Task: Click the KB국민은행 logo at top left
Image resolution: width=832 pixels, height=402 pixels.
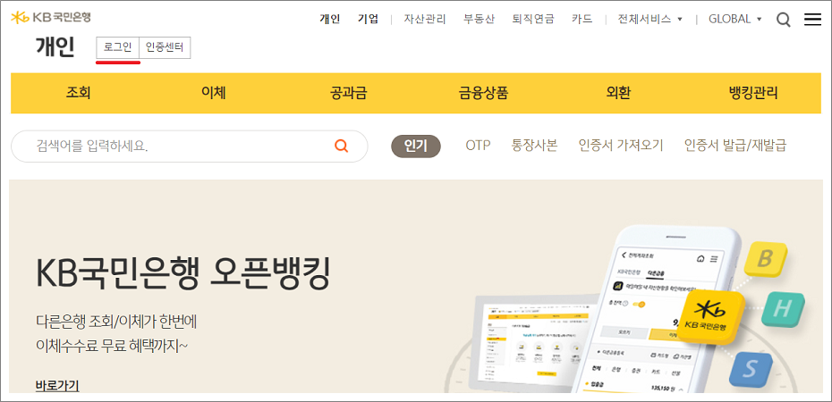Action: [51, 17]
